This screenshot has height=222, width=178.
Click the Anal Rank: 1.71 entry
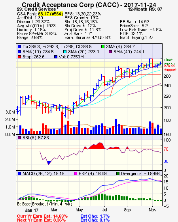79,34
